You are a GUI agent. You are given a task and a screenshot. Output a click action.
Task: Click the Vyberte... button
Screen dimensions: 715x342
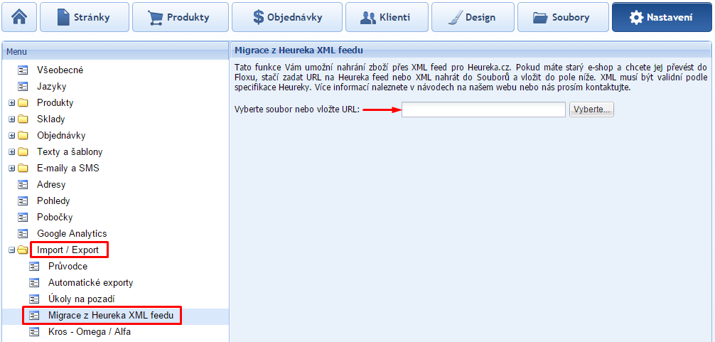[591, 109]
